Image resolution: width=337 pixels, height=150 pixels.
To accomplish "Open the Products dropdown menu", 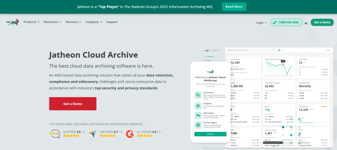I will coord(31,22).
